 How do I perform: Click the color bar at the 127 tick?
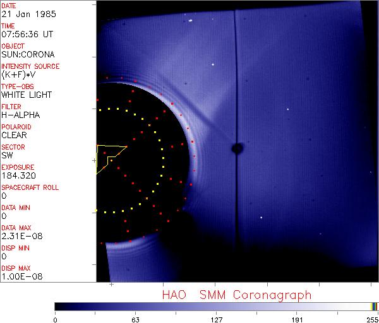[216, 307]
